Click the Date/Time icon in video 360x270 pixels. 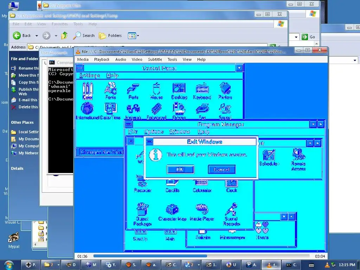point(110,111)
